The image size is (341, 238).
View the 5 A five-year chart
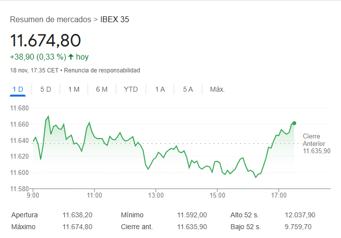pyautogui.click(x=188, y=89)
